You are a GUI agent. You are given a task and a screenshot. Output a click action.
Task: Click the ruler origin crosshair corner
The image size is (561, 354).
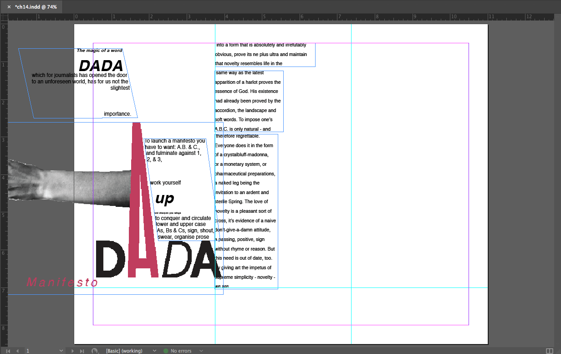point(4,17)
